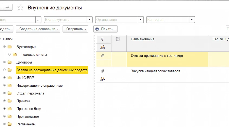Open the Печать print menu
Image resolution: width=229 pixels, height=127 pixels.
pyautogui.click(x=106, y=29)
